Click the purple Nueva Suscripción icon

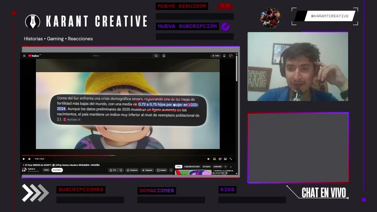pyautogui.click(x=225, y=26)
